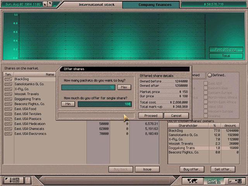Show the Past 365 days chart range
The width and height of the screenshot is (248, 186).
pyautogui.click(x=226, y=50)
